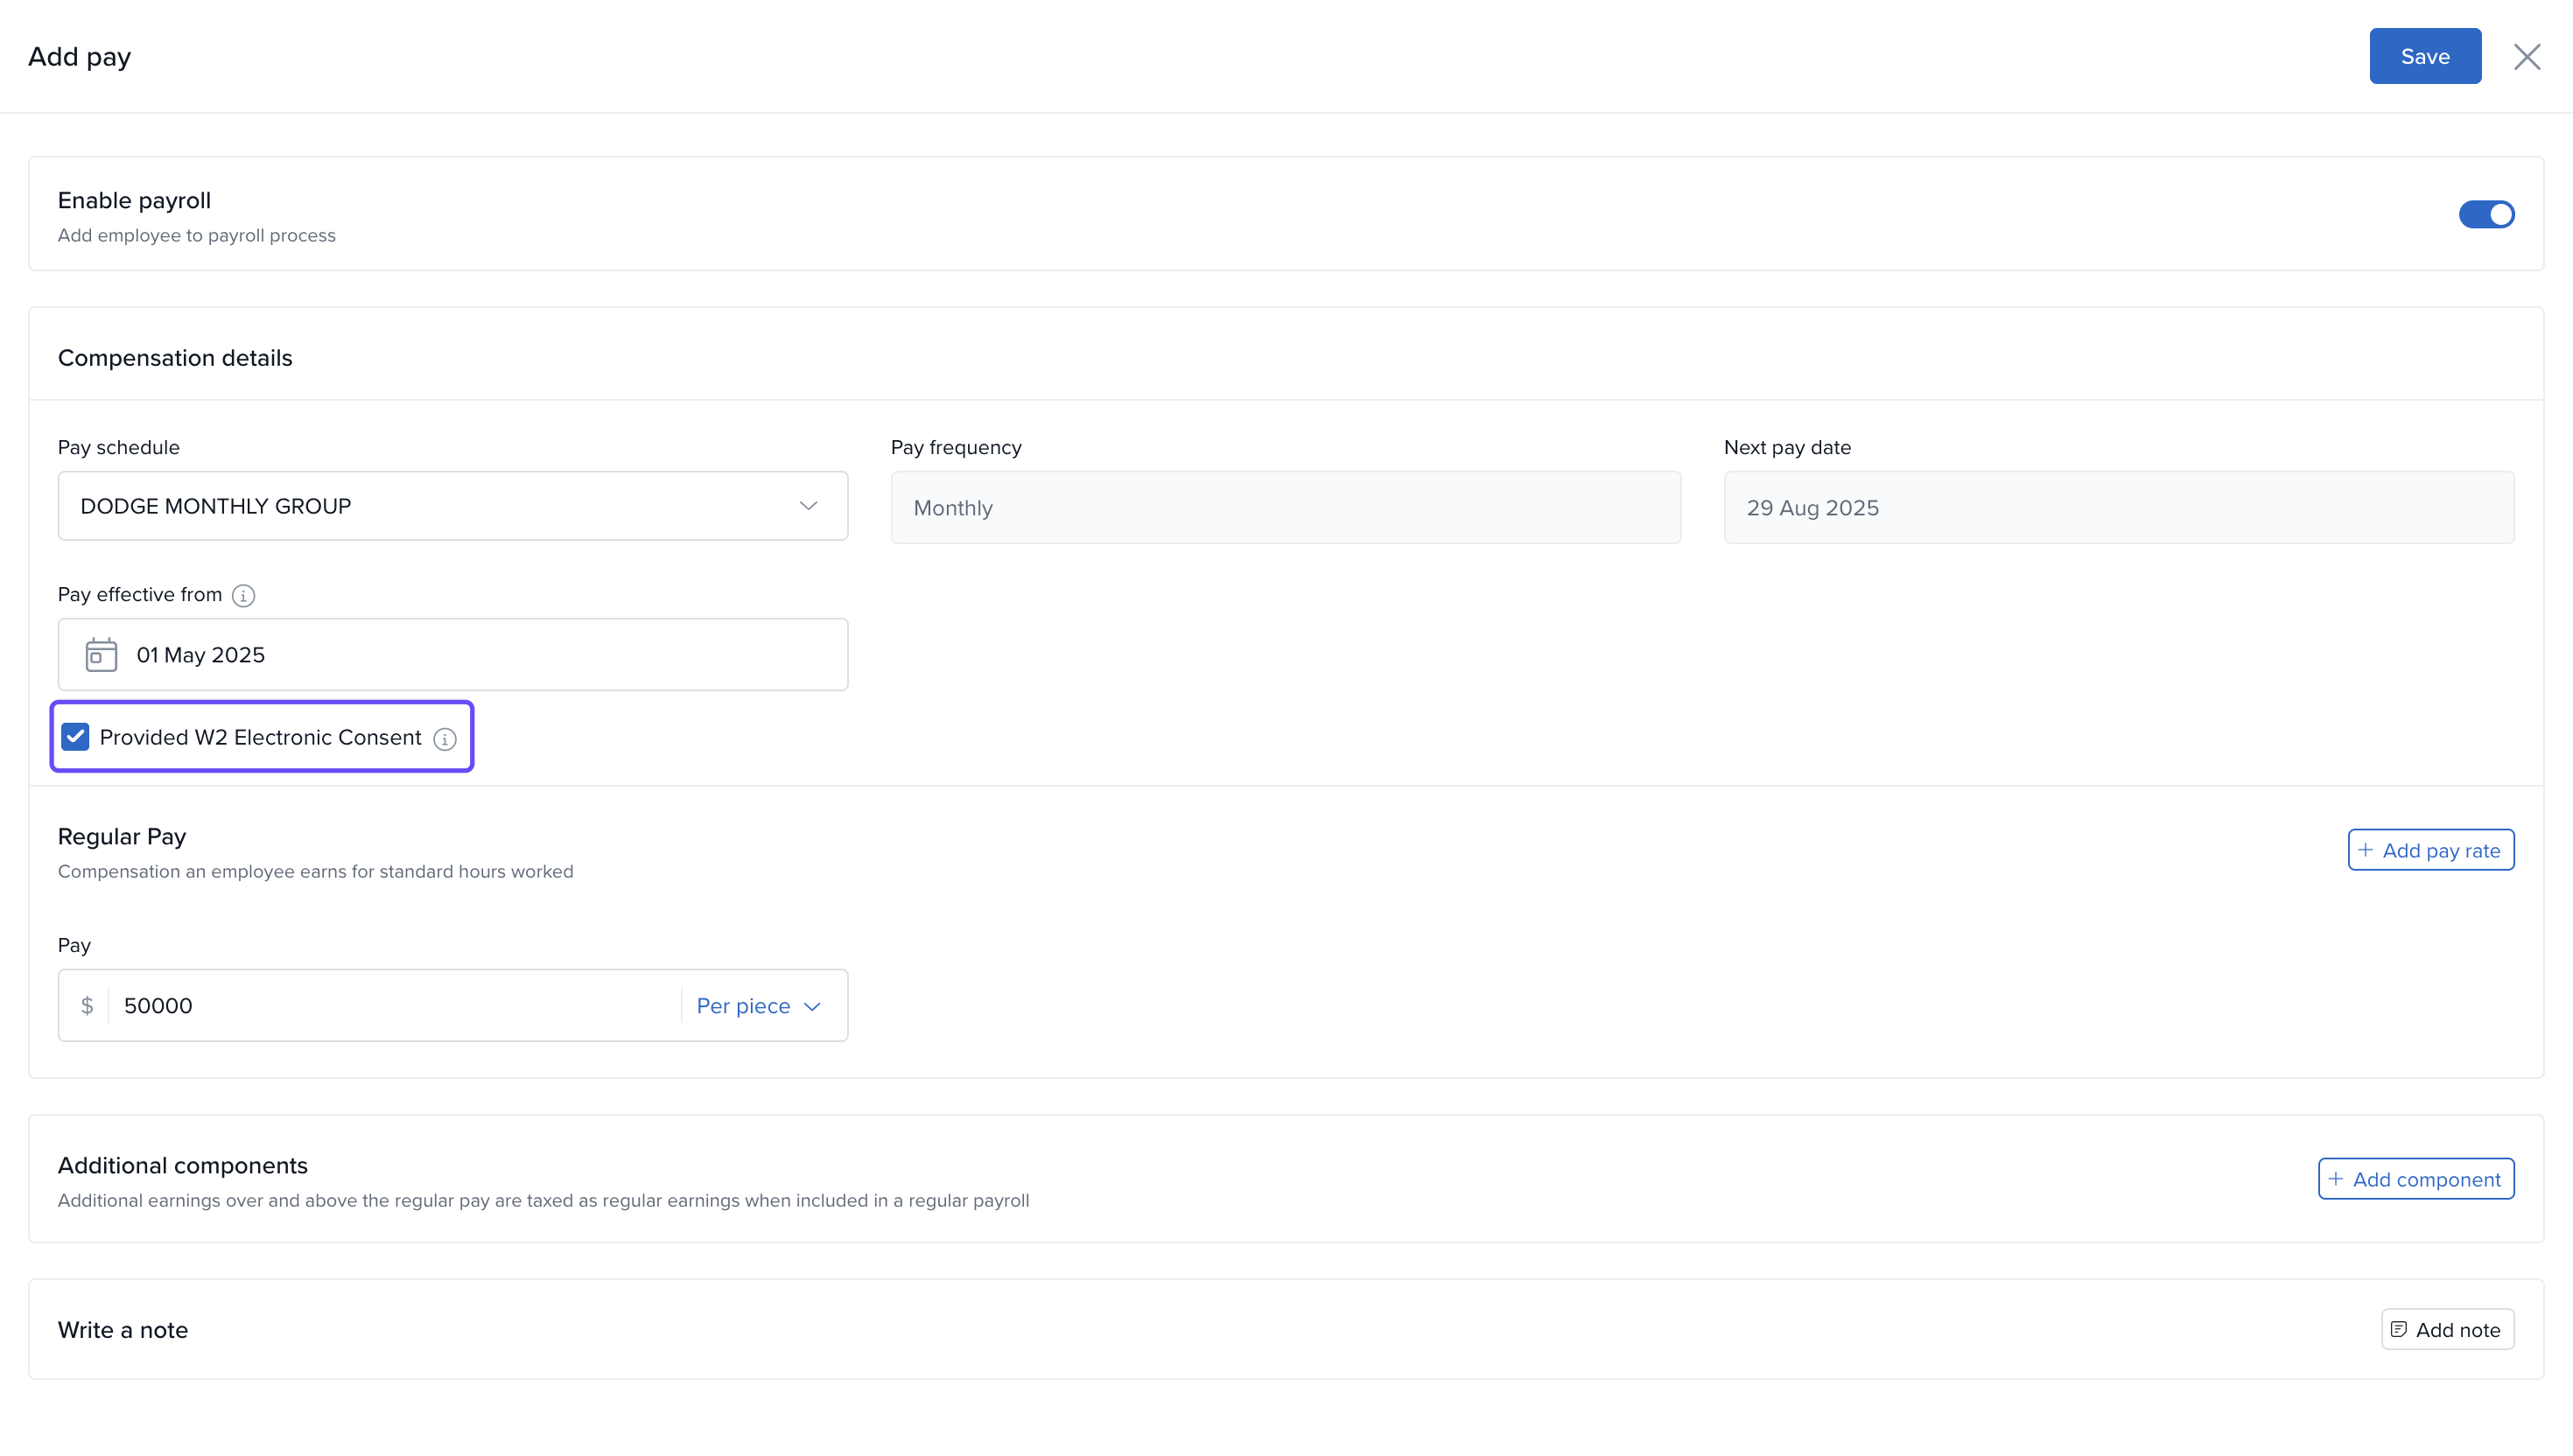
Task: Click info icon next to W2 Electronic Consent
Action: click(445, 739)
